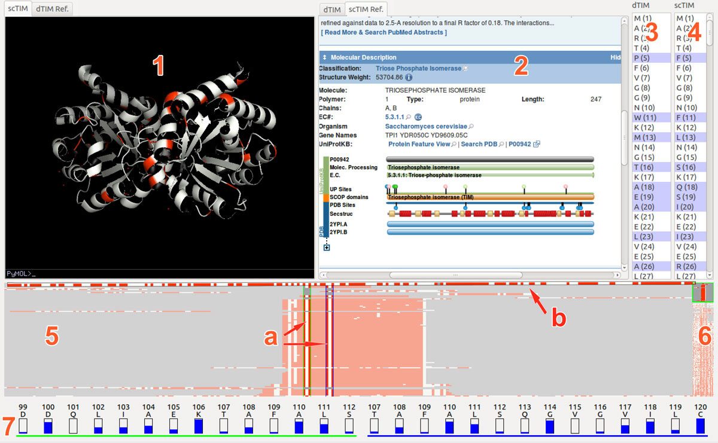The image size is (718, 443).
Task: Click the search magnifier beside Triose Phosphate Isomerase
Action: click(465, 68)
